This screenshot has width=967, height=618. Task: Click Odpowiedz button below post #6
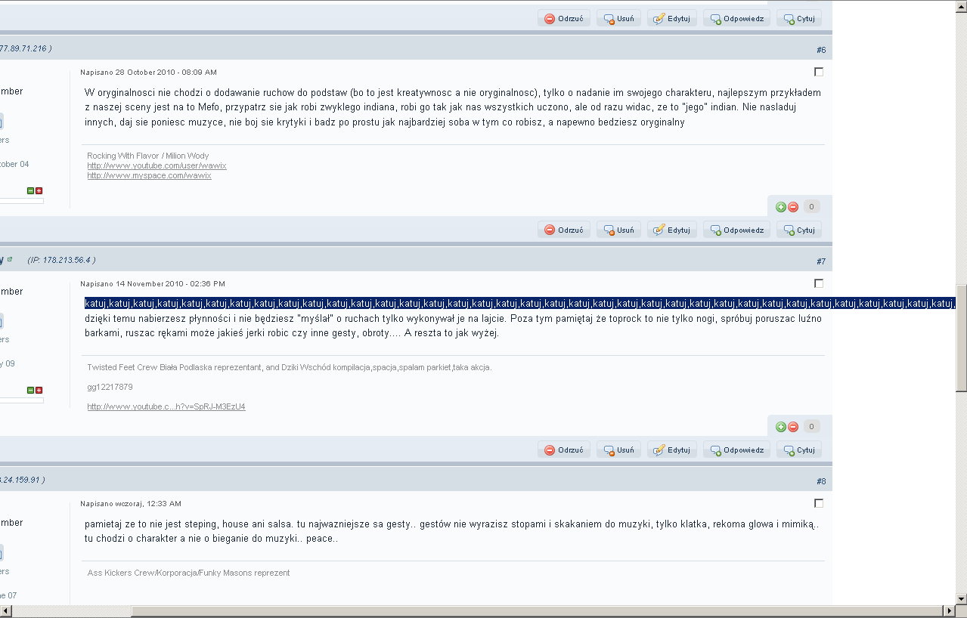(736, 230)
